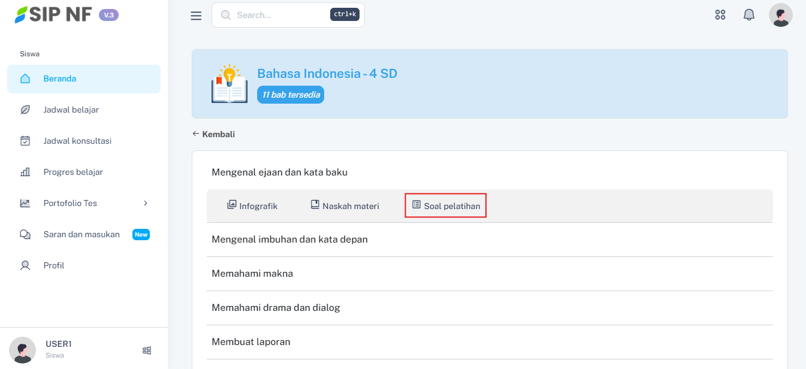Image resolution: width=806 pixels, height=369 pixels.
Task: Collapse Mengenal ejaan dan kata baku
Action: click(x=279, y=173)
